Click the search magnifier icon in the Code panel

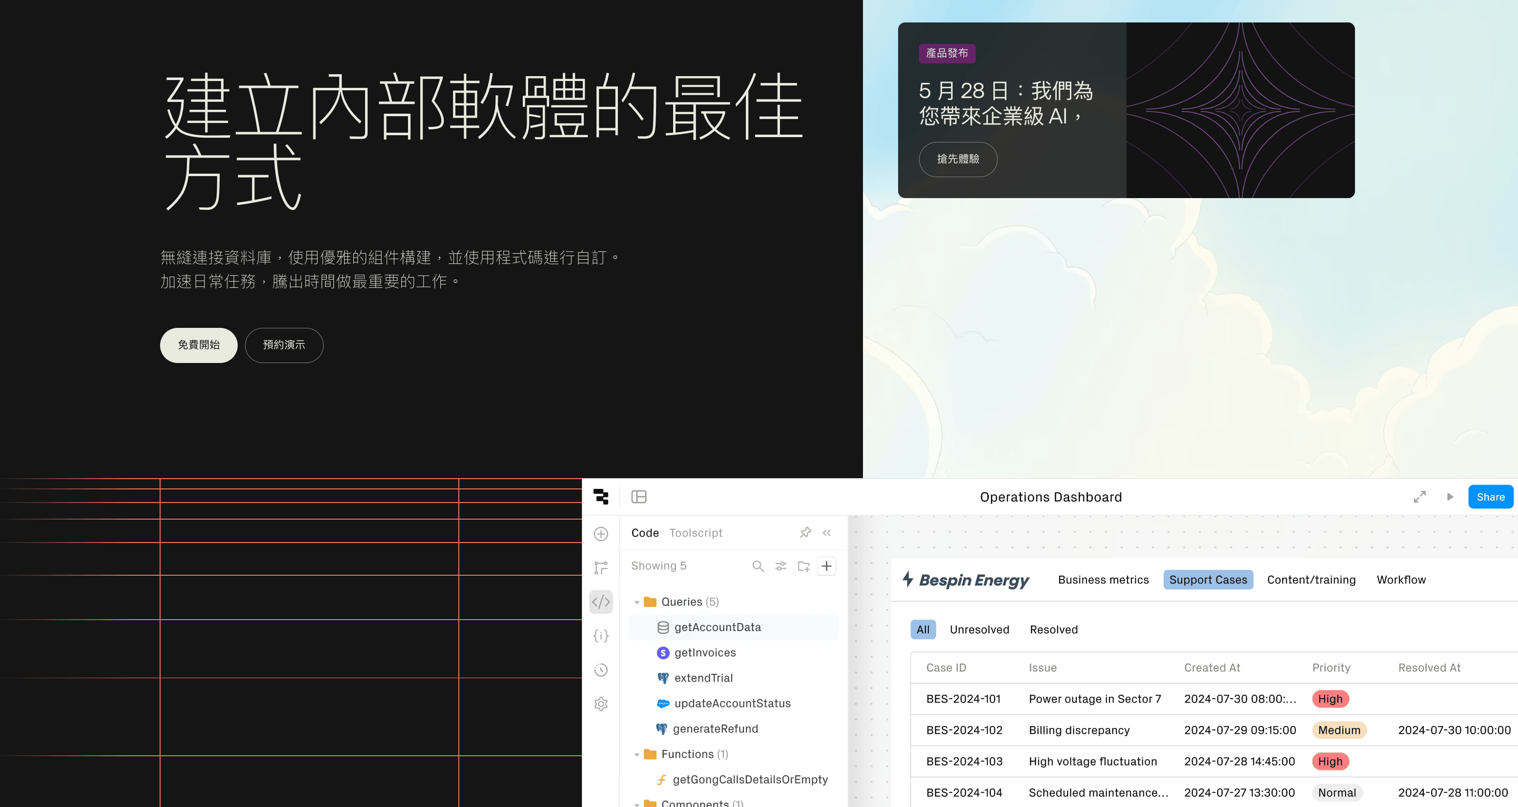click(x=758, y=566)
